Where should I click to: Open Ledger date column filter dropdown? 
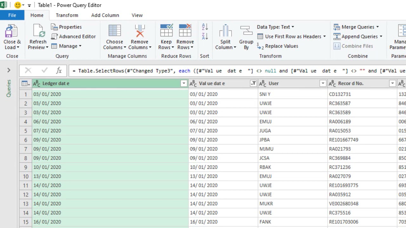pyautogui.click(x=184, y=83)
